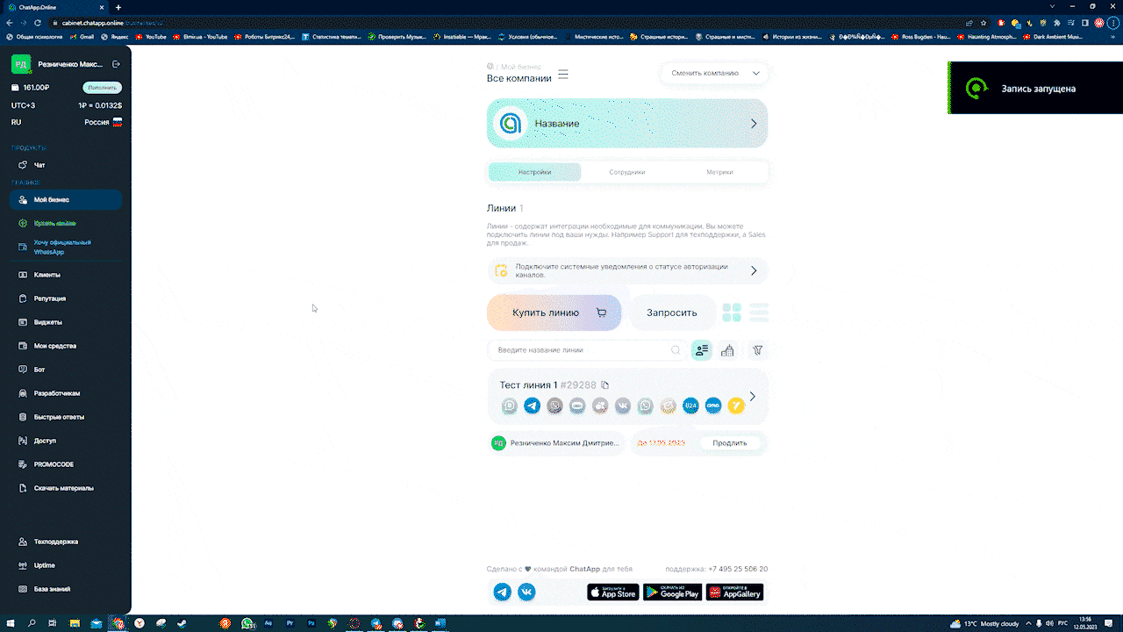1123x632 pixels.
Task: Click the Telegram icon in the footer
Action: pos(503,592)
